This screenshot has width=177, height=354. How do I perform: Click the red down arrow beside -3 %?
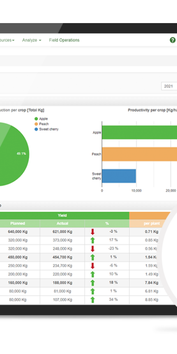92,232
